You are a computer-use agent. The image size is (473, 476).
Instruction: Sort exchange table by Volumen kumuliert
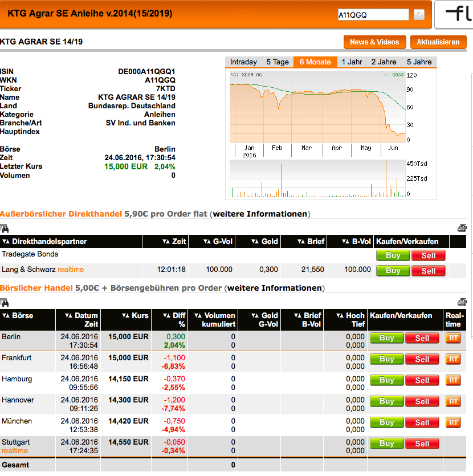click(x=198, y=316)
